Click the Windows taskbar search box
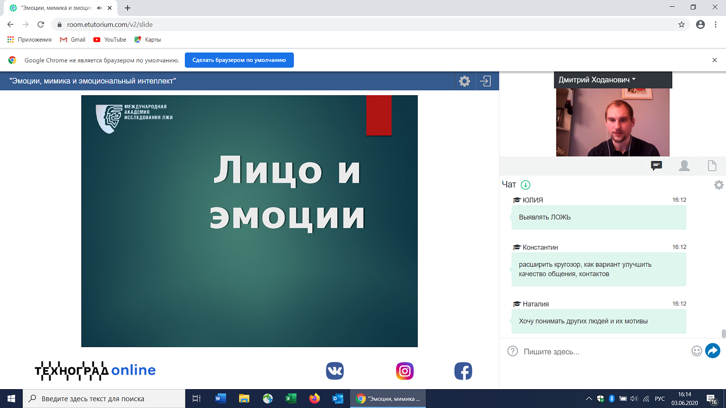The height and width of the screenshot is (408, 726). click(104, 399)
